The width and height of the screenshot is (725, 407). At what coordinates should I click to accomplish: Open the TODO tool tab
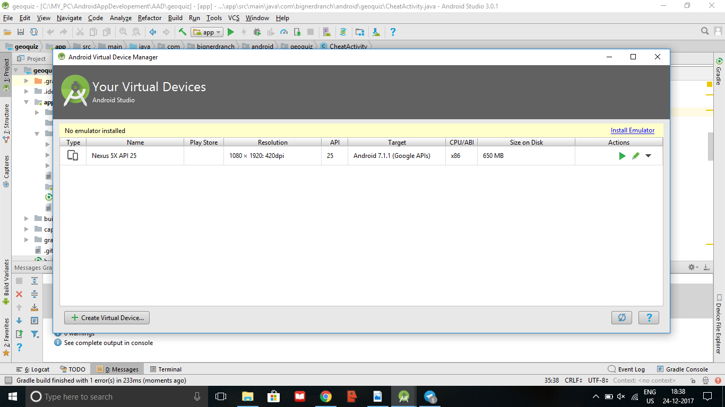click(x=72, y=369)
